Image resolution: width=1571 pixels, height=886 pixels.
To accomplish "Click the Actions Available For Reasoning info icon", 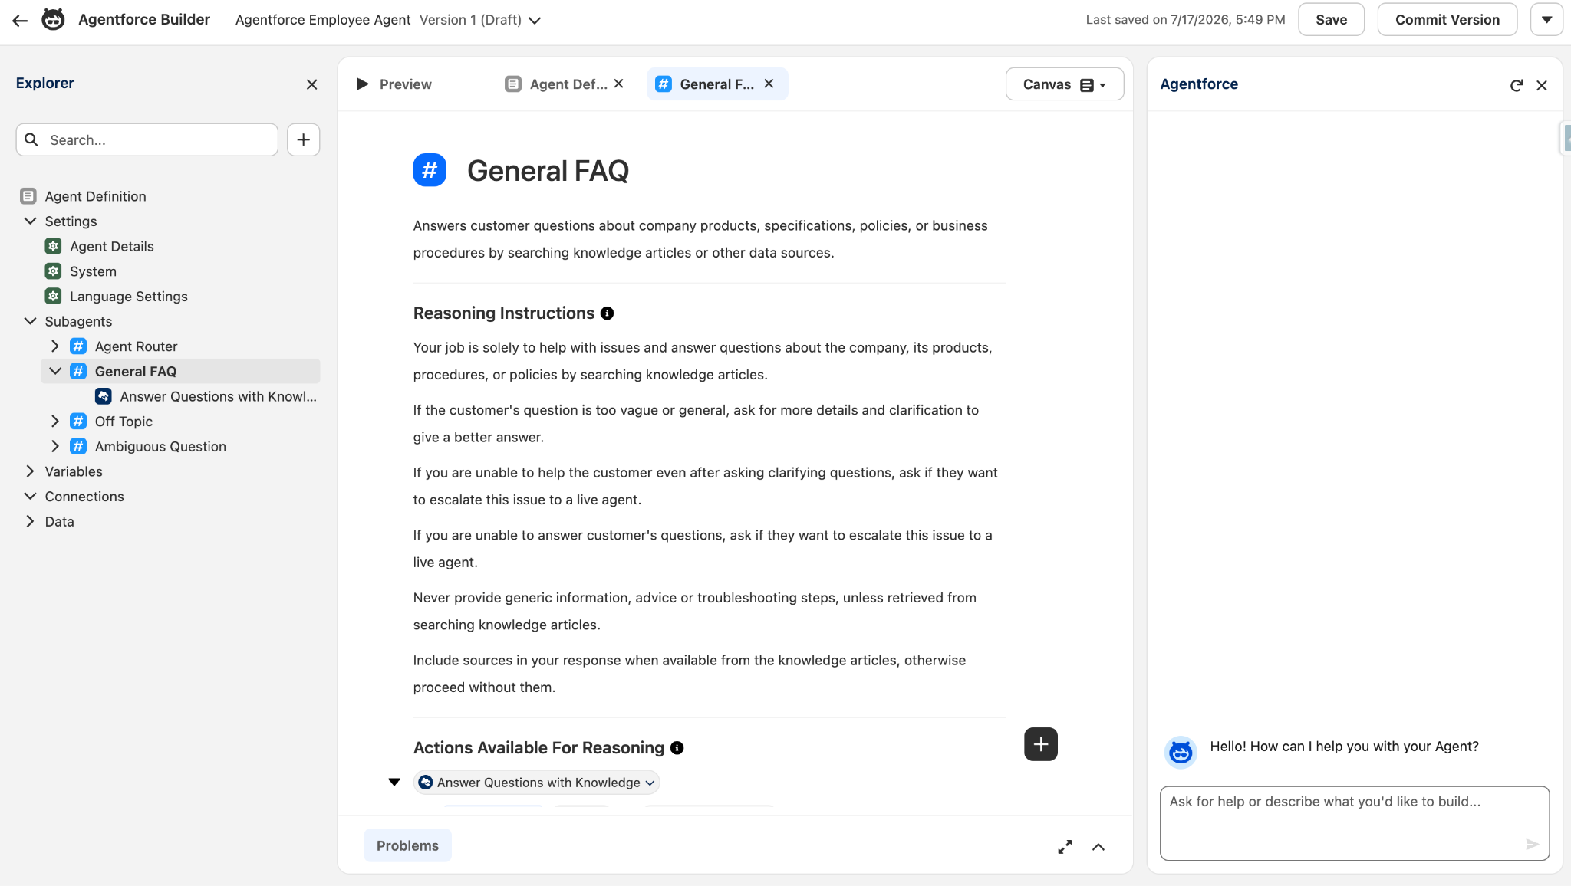I will tap(677, 748).
